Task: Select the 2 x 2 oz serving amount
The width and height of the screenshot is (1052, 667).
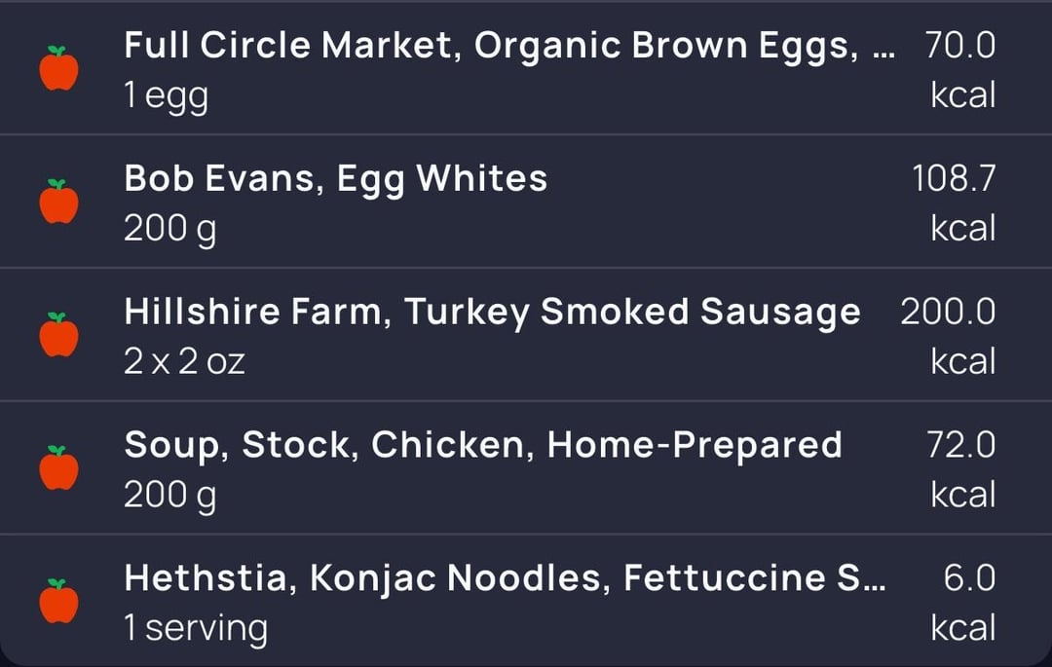Action: click(x=184, y=362)
